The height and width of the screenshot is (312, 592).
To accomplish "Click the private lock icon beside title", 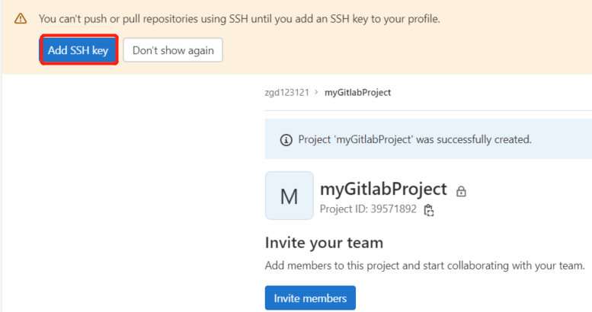I will (x=461, y=191).
